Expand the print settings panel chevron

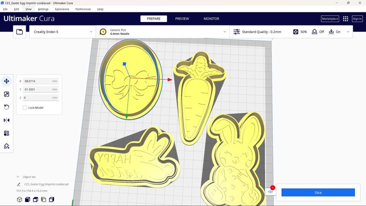(x=348, y=32)
